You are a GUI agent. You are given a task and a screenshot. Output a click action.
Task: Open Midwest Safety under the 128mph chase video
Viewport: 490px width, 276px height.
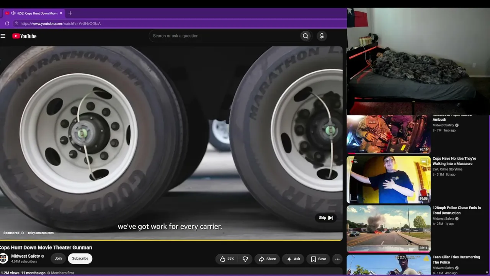click(x=443, y=219)
